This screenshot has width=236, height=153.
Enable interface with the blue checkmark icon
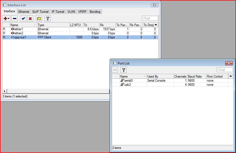coord(23,19)
